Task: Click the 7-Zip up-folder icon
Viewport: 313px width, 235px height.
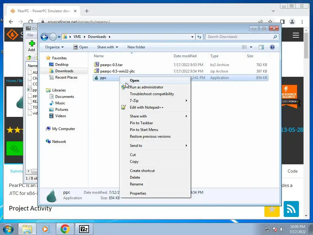Action: pos(29,58)
